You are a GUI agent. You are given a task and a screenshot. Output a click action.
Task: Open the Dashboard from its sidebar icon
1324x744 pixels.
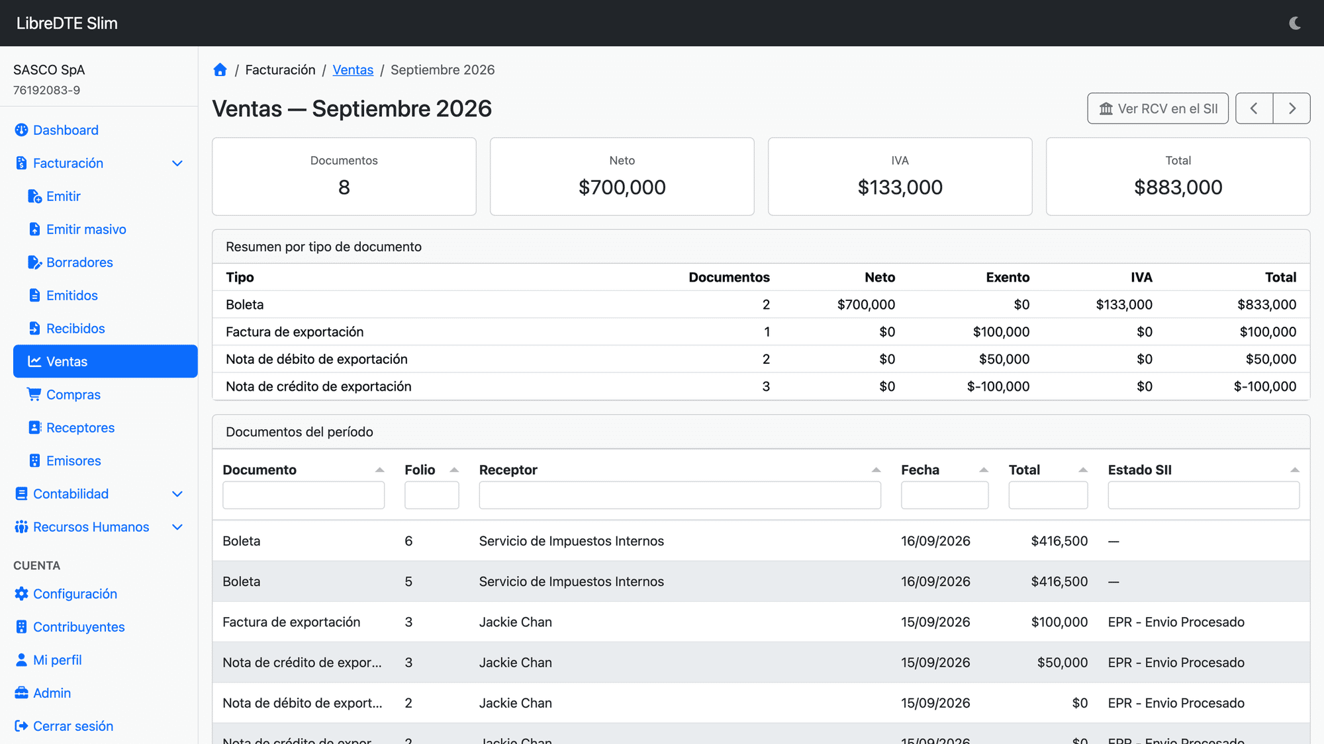(21, 130)
